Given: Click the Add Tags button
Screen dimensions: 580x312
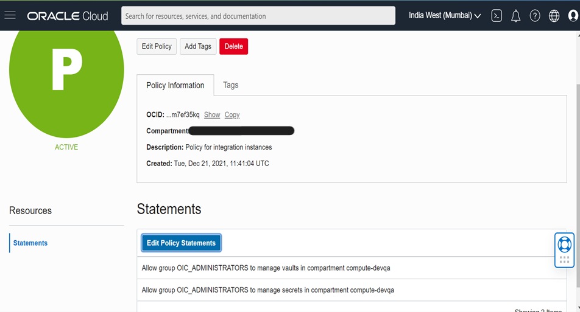Looking at the screenshot, I should click(x=198, y=46).
